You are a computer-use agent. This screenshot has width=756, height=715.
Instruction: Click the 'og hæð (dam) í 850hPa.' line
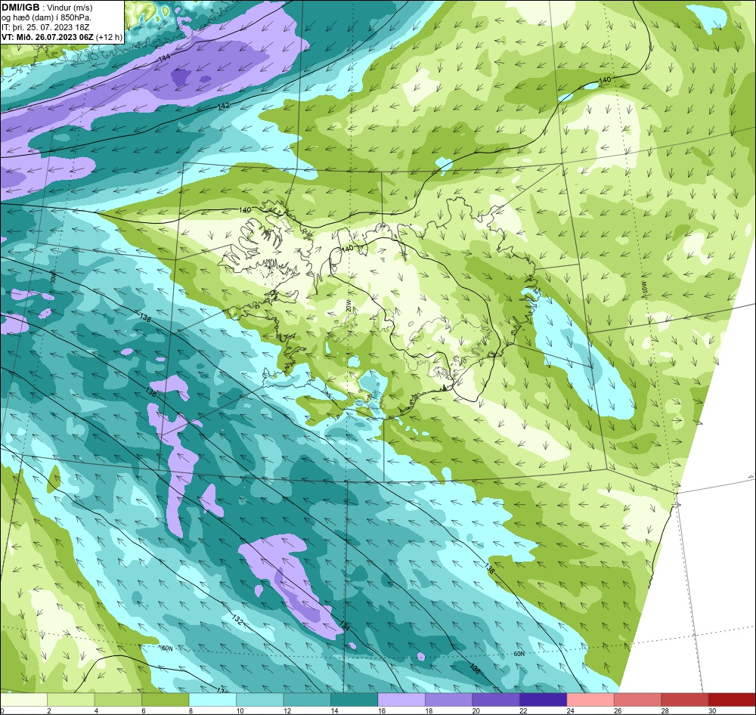pos(46,17)
